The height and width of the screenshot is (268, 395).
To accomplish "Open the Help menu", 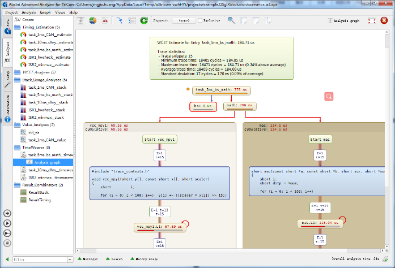I will [73, 12].
